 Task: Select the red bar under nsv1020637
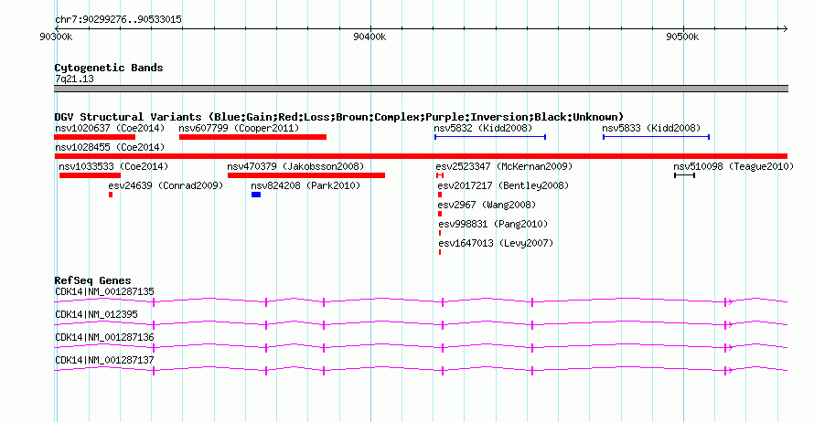pos(94,137)
